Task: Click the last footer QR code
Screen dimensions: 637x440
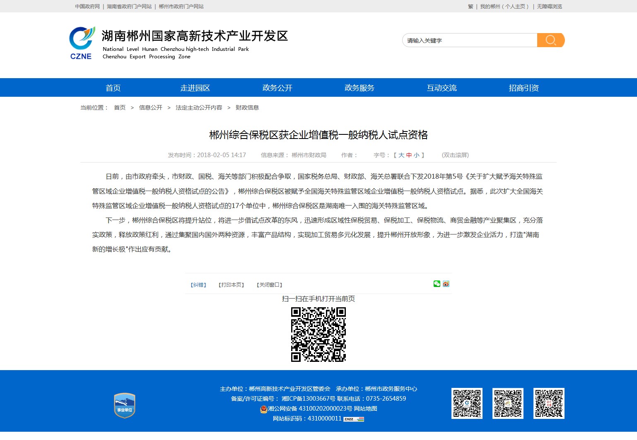Action: [549, 403]
